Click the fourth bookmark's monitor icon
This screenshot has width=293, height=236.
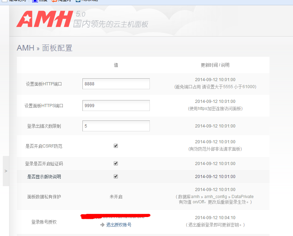(x=78, y=1)
